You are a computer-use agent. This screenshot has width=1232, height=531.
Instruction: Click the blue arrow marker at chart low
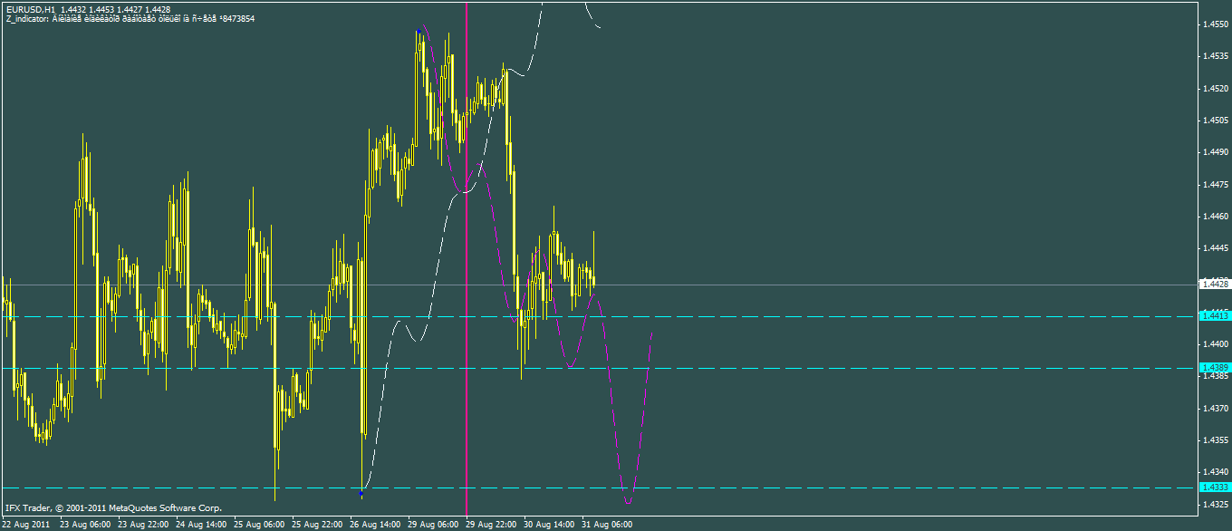pyautogui.click(x=361, y=494)
